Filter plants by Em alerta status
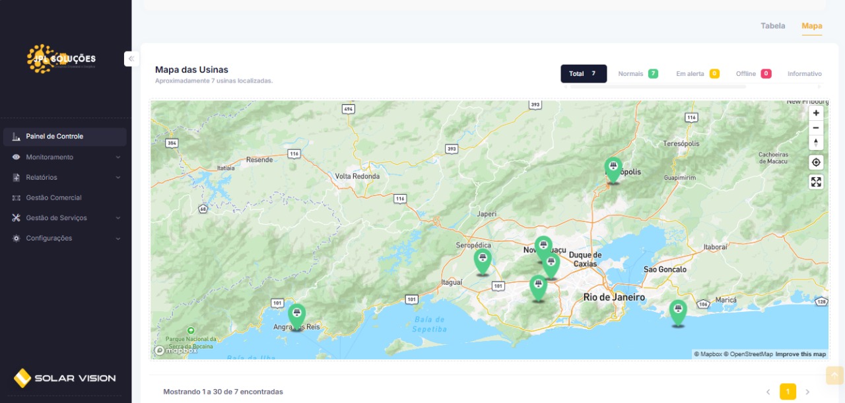Screen dimensions: 845x403 coord(697,74)
